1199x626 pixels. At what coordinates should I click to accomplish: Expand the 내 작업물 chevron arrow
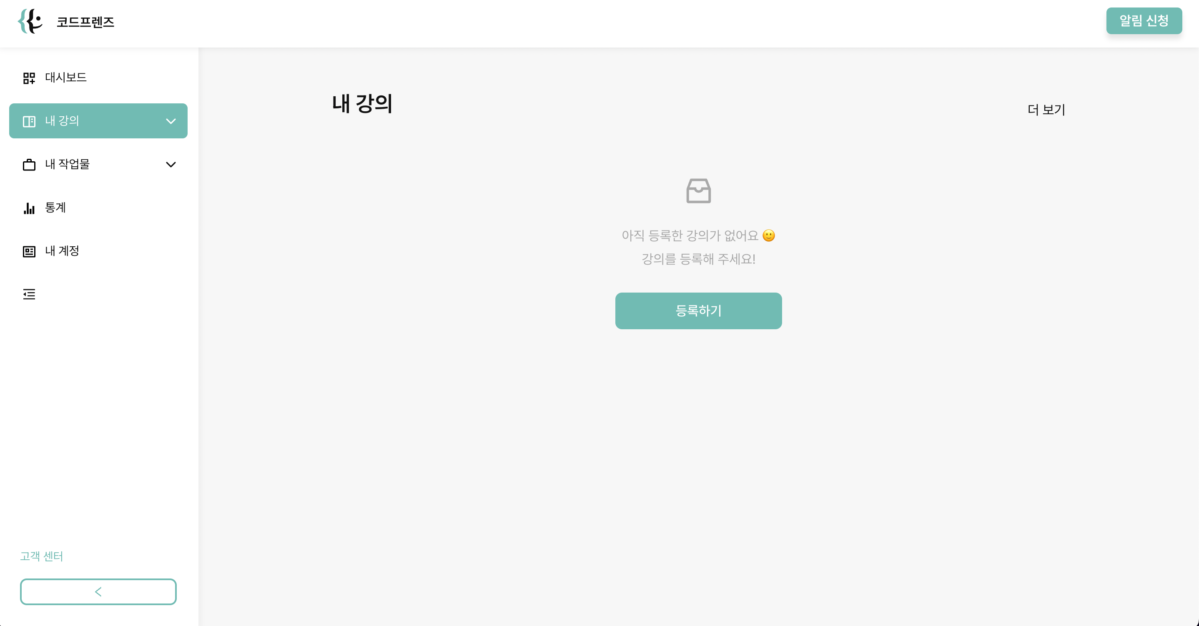coord(171,164)
